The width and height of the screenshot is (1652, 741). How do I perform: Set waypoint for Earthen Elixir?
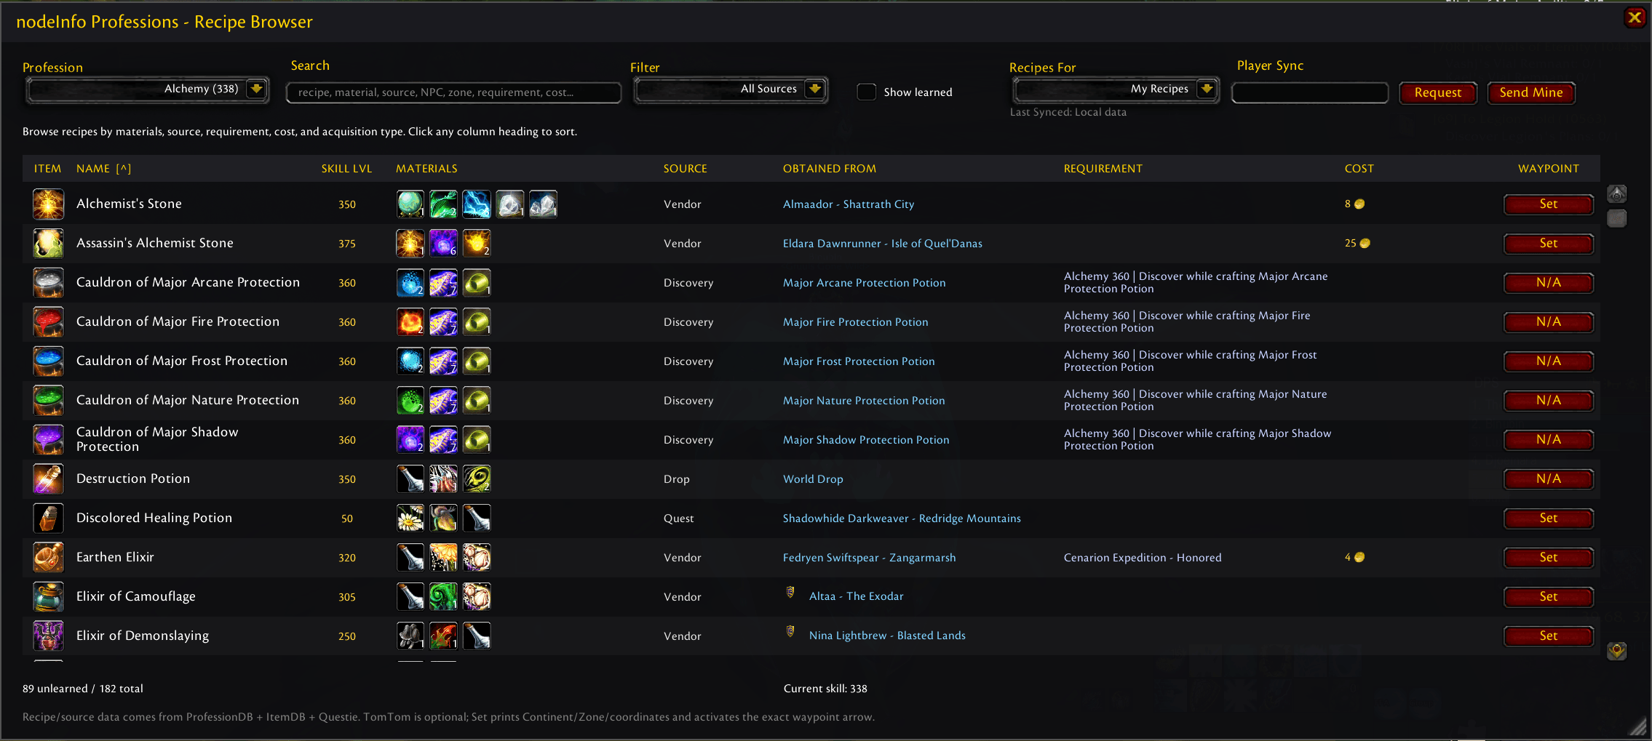(1549, 558)
